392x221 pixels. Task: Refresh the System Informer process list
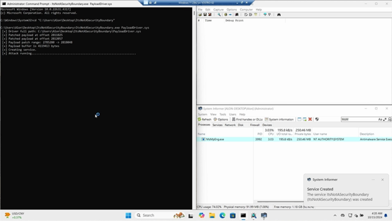tap(204, 119)
